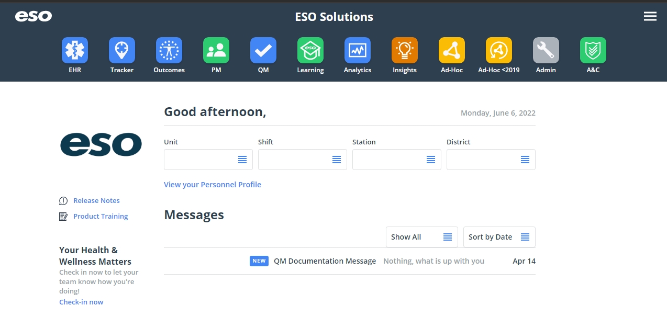Expand the District dropdown field
This screenshot has height=328, width=667.
(x=491, y=160)
